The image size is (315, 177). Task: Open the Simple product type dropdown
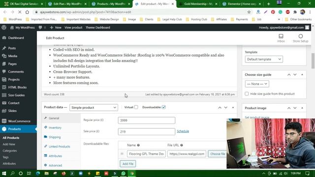click(x=94, y=108)
